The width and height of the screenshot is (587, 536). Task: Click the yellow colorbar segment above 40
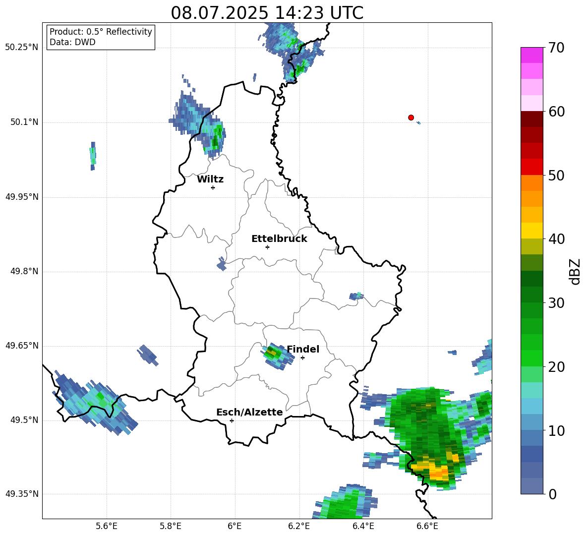tap(531, 231)
